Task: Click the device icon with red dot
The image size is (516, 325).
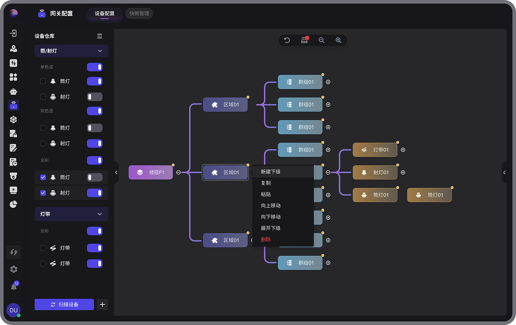Action: (304, 40)
